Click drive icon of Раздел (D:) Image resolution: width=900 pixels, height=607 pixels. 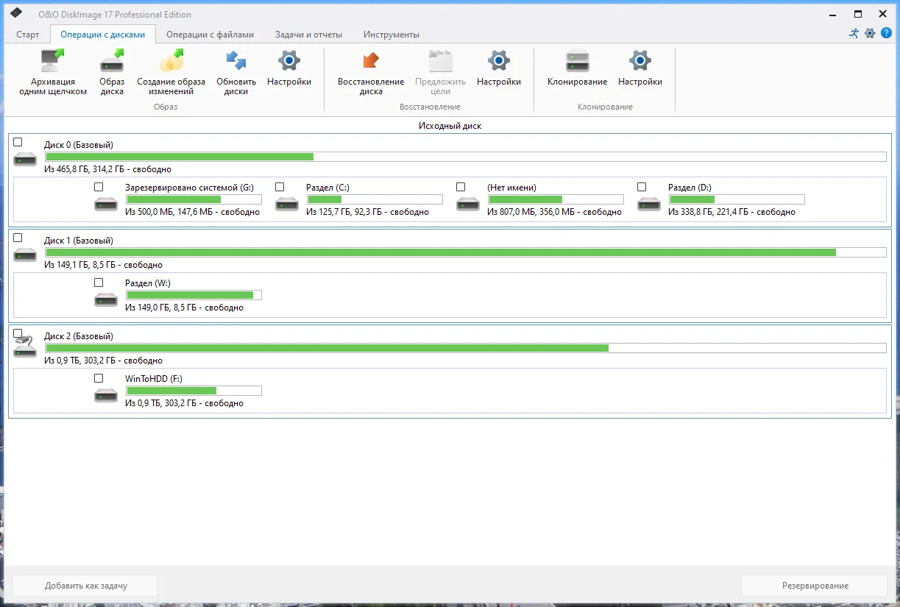[649, 203]
